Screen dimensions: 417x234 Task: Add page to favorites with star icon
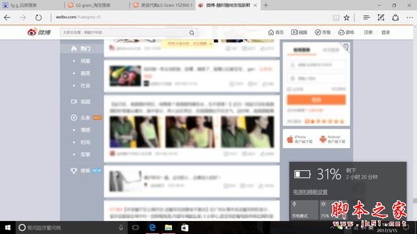pyautogui.click(x=347, y=18)
